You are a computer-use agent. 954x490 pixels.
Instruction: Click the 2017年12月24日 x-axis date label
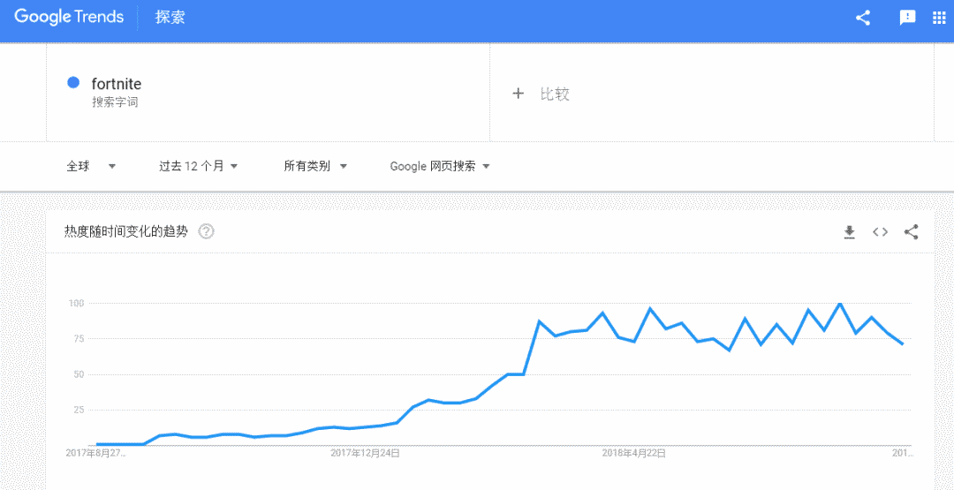click(365, 453)
